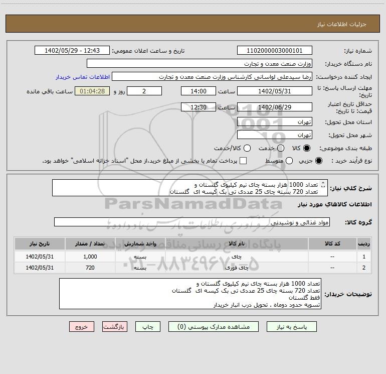The width and height of the screenshot is (386, 374).
Task: Click the استان محل تحویل تهران field
Action: coord(275,121)
